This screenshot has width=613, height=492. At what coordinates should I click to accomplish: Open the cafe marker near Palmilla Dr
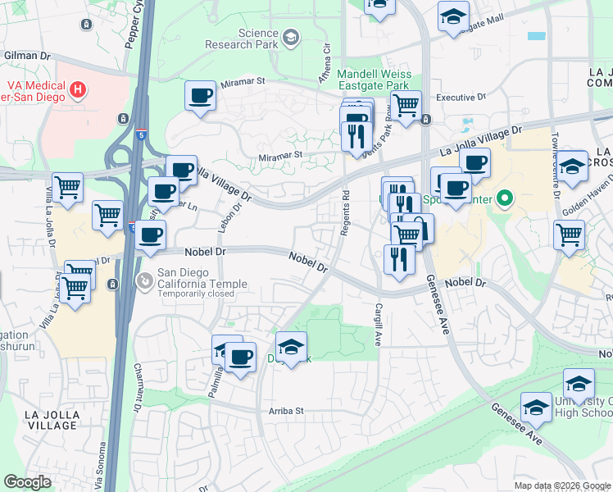coord(240,358)
